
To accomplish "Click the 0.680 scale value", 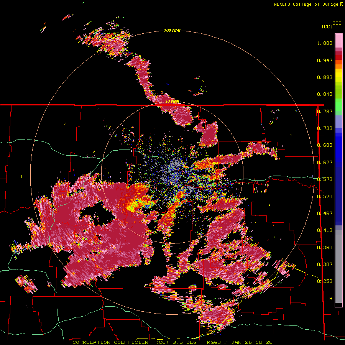I will (325, 145).
